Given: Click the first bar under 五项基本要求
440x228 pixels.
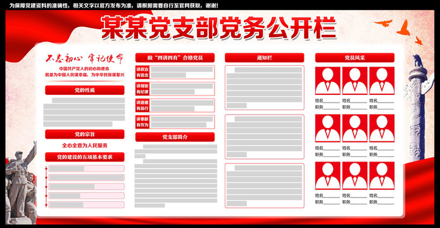Looking at the screenshot, I should coord(86,168).
